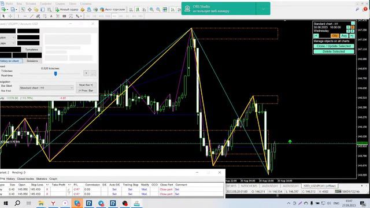Switch to the Closed trades tab
This screenshot has height=208, width=370.
pyautogui.click(x=25, y=179)
